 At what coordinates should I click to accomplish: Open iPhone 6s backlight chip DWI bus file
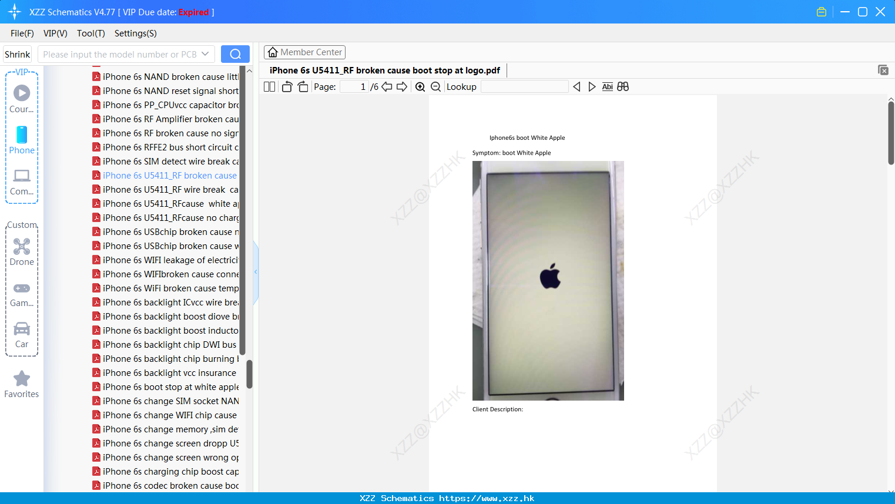(165, 345)
